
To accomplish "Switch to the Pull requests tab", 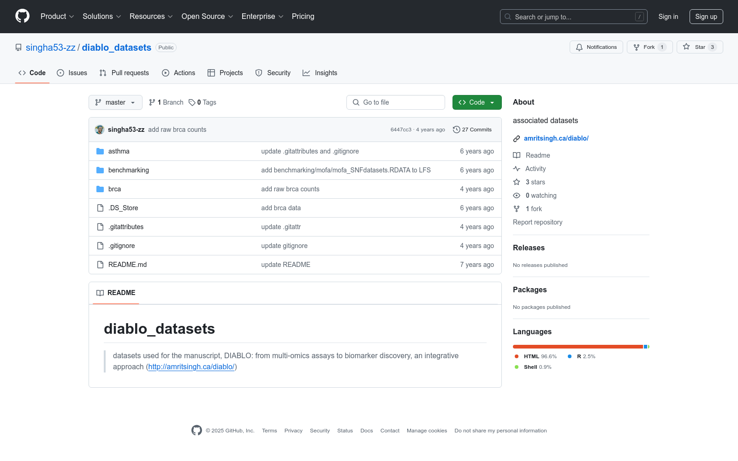I will (124, 73).
